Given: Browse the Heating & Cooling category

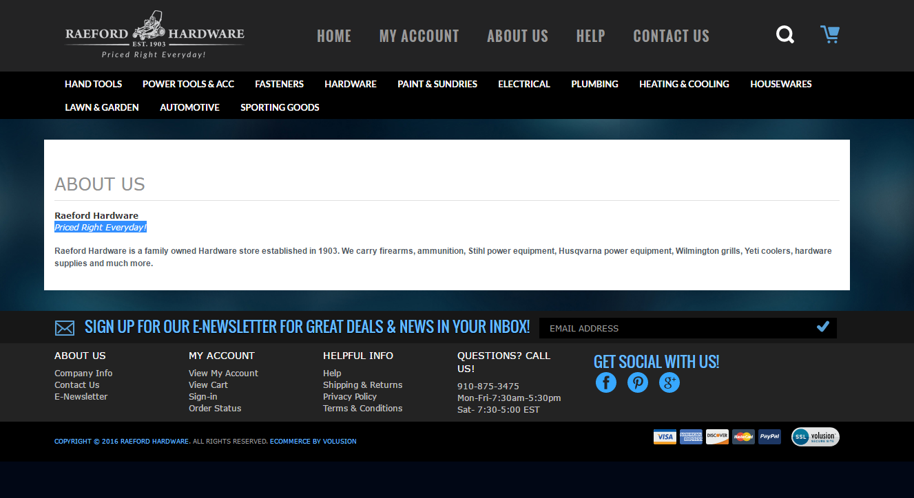Looking at the screenshot, I should (685, 84).
